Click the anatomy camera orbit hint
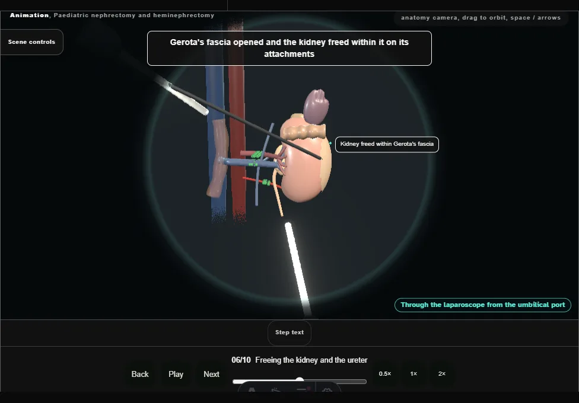The width and height of the screenshot is (579, 403). 481,18
